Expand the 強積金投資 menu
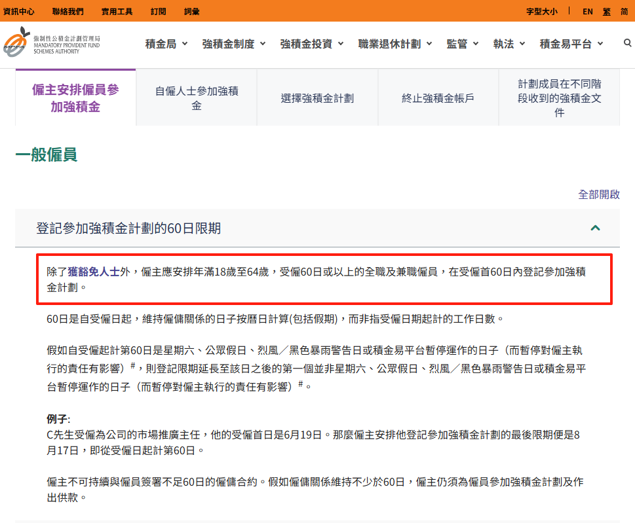Screen dimensions: 635x523 point(311,44)
